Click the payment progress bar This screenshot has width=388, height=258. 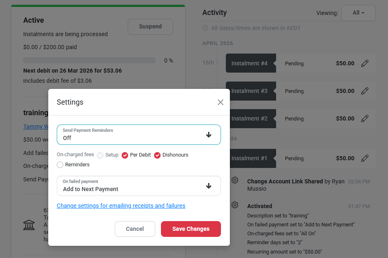pos(89,60)
